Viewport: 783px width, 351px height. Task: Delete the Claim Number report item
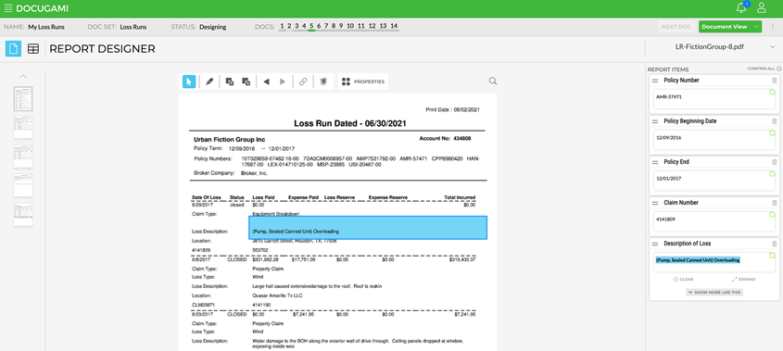[x=775, y=203]
